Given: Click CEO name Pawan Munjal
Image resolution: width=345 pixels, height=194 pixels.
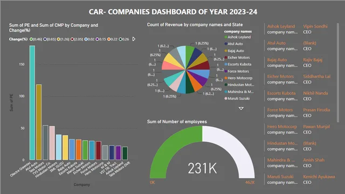Looking at the screenshot, I should click(316, 127).
